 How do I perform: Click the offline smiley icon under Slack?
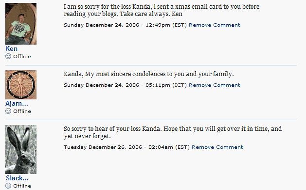[x=8, y=186]
